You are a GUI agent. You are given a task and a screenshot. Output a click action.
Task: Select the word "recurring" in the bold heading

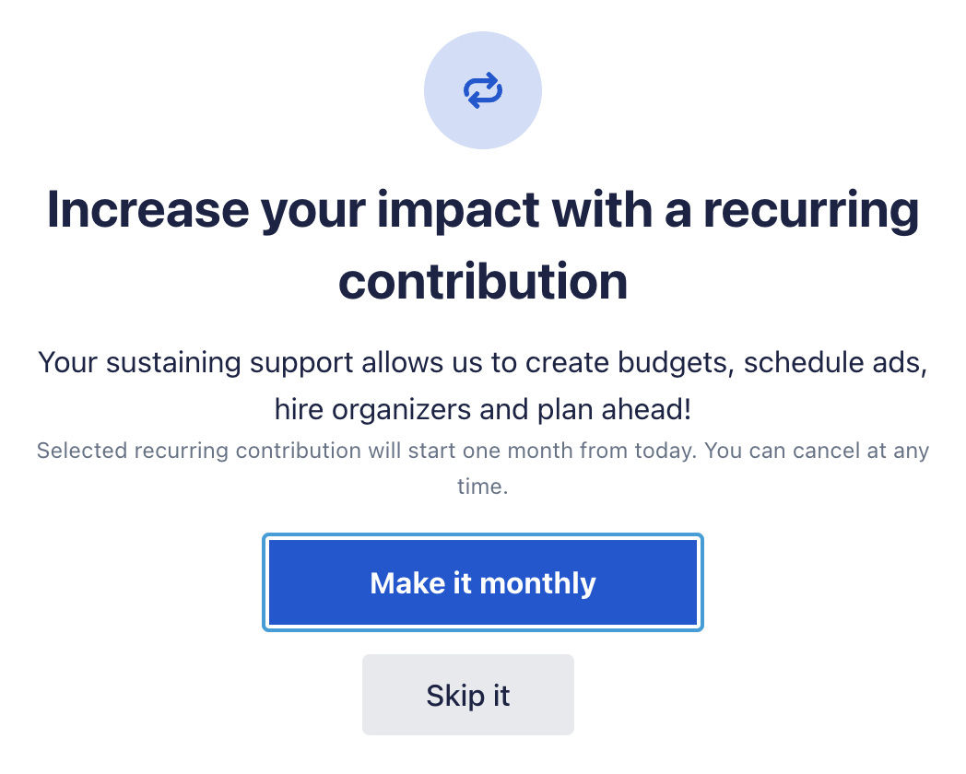[811, 210]
